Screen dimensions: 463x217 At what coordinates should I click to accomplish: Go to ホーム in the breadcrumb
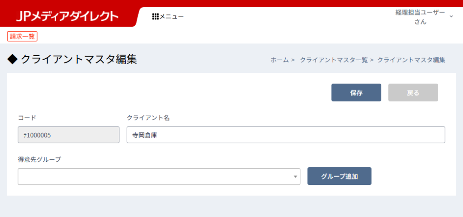(x=279, y=60)
